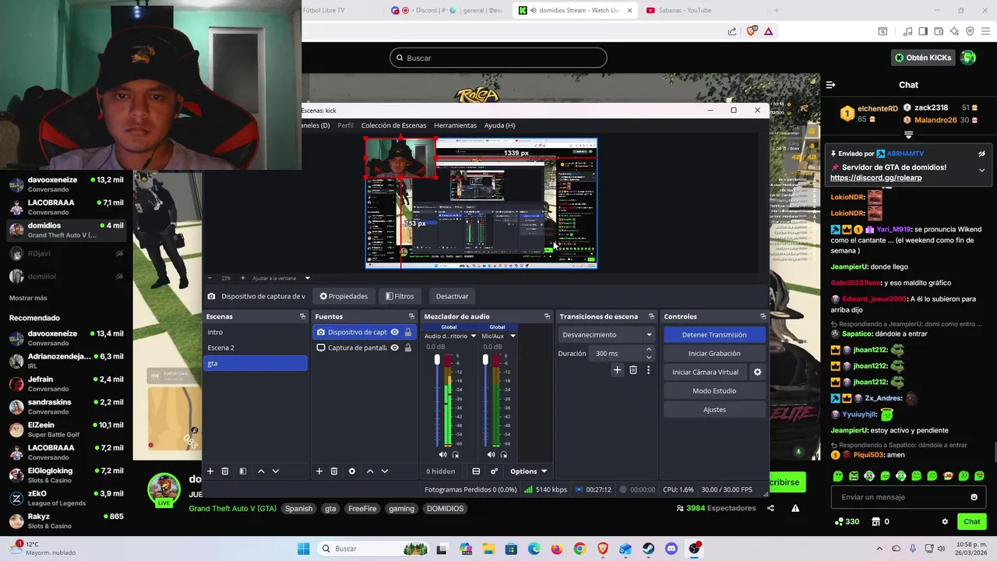The width and height of the screenshot is (997, 561).
Task: Remove selected source with Fuentes trash icon
Action: click(x=334, y=471)
